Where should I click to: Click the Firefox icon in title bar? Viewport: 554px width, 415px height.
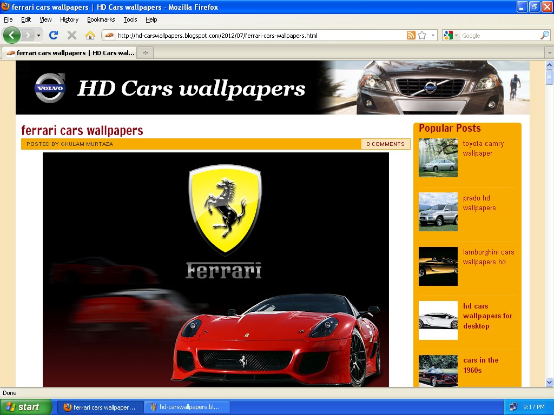click(x=5, y=6)
